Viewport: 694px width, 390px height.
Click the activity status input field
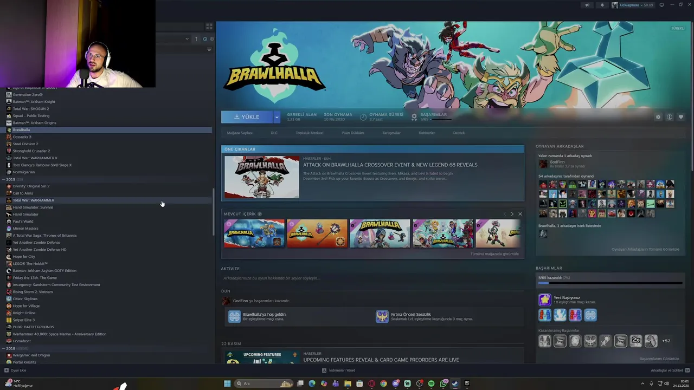pos(372,278)
